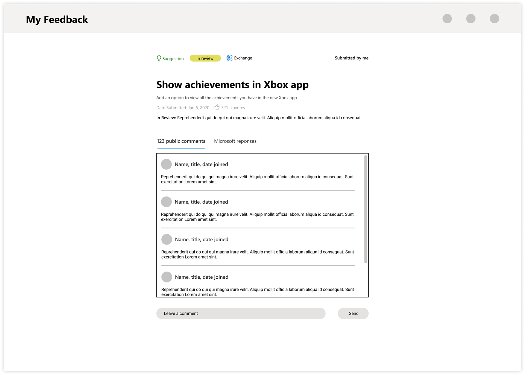Click the comments list scrollbar thumb
Screen dimensions: 525x375
[x=366, y=209]
